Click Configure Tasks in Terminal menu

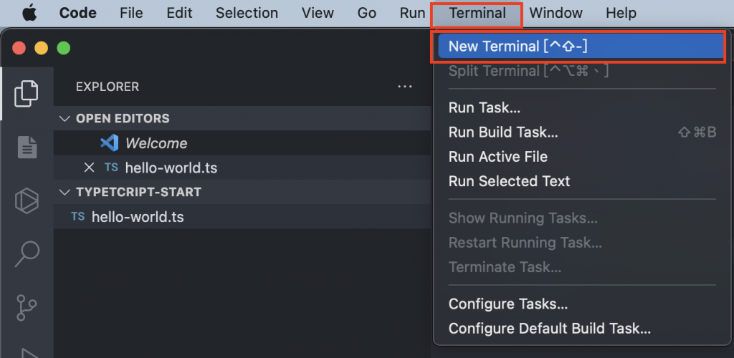pyautogui.click(x=508, y=304)
